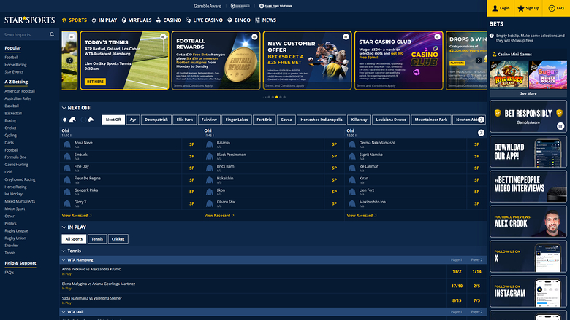Image resolution: width=570 pixels, height=320 pixels.
Task: Open the Casino navigation item
Action: (x=169, y=20)
